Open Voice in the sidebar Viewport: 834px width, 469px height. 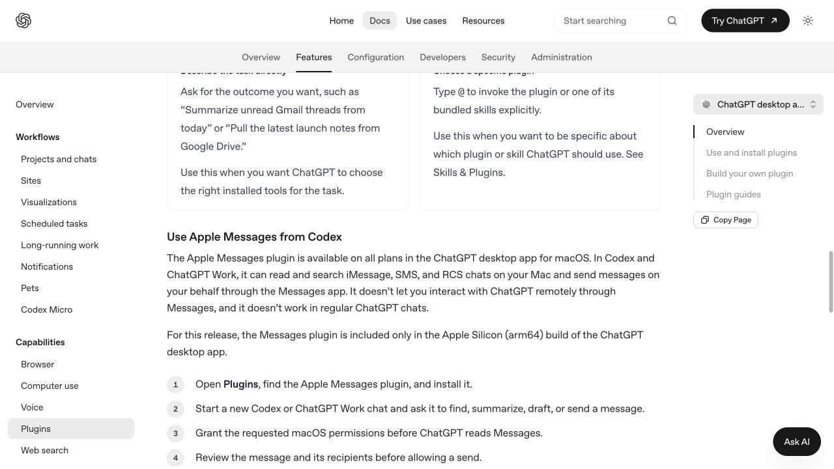click(x=32, y=407)
